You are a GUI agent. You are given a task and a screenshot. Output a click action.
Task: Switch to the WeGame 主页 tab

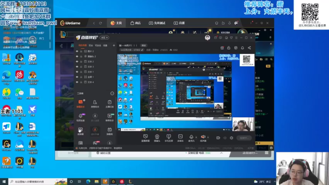pos(116,23)
